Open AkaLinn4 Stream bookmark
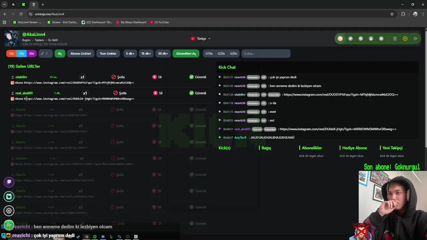The image size is (427, 240). 27,22
